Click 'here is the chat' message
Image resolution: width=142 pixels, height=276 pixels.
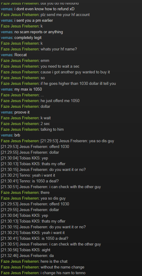[x=54, y=262]
